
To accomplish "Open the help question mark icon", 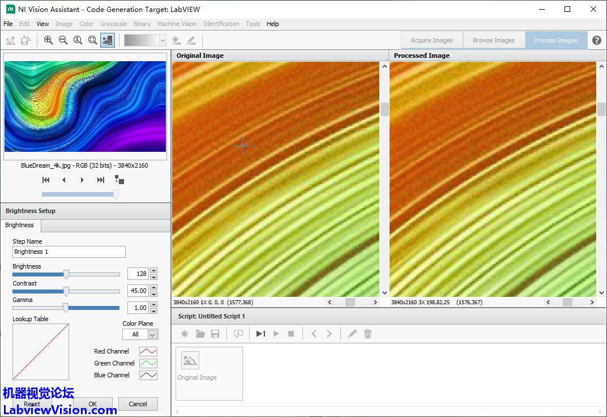I will coord(597,40).
